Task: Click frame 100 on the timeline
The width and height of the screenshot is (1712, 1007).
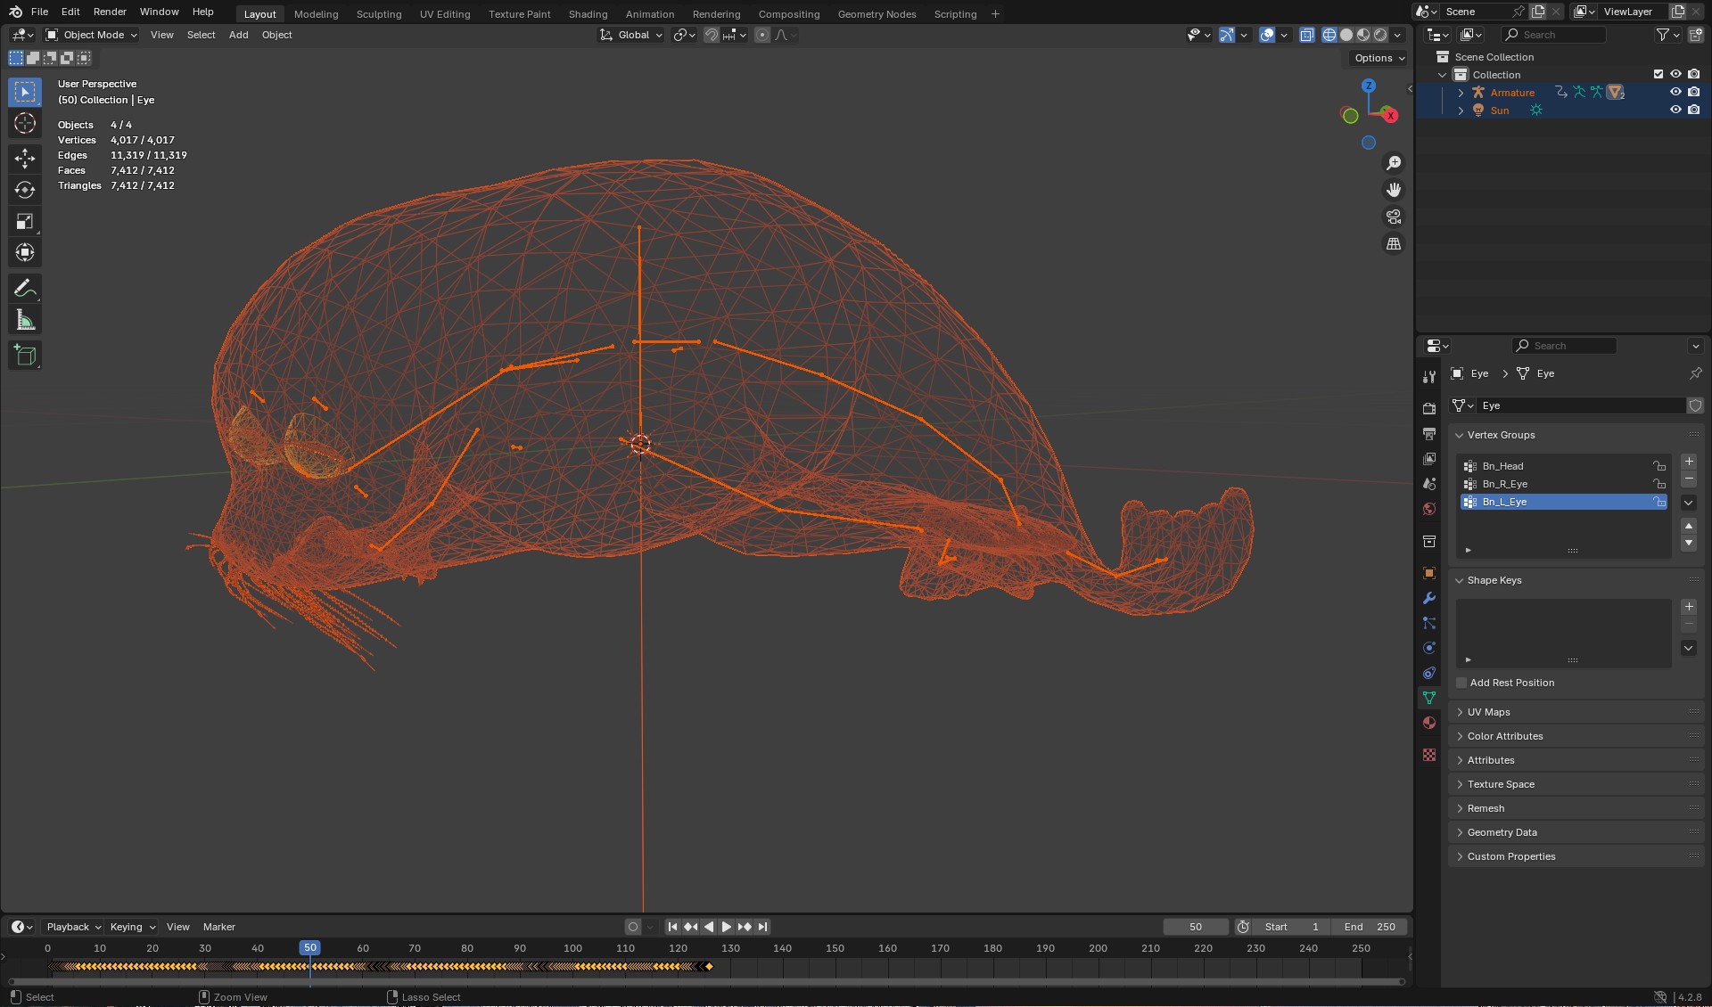Action: (x=572, y=948)
